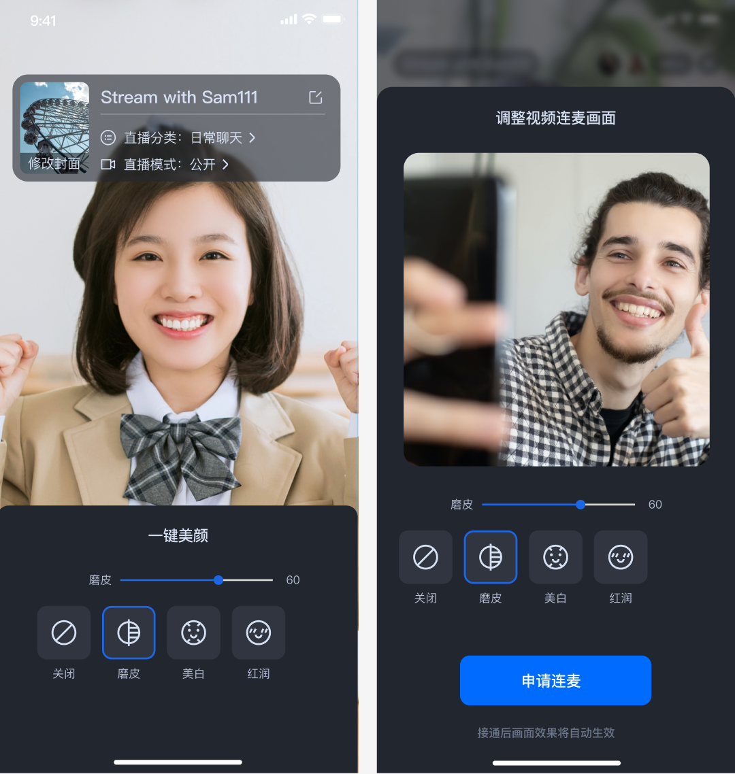Click the stream category list icon
The image size is (735, 774).
click(108, 137)
